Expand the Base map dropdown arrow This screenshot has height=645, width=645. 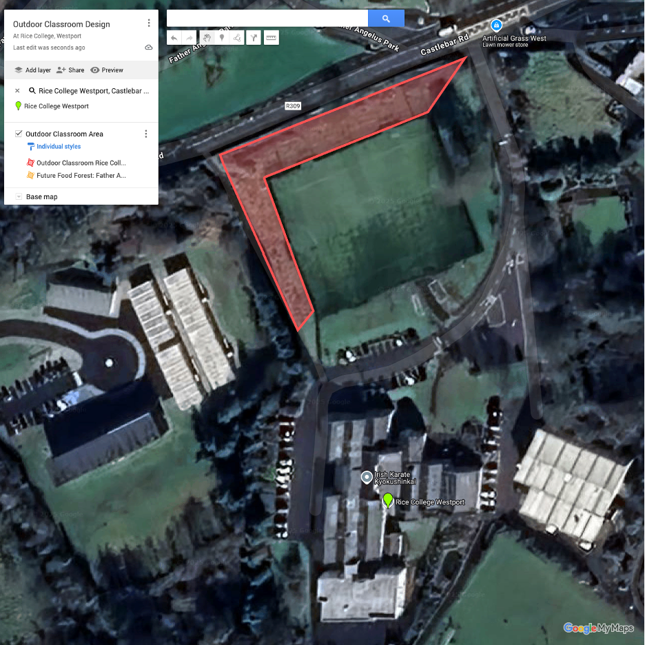click(x=19, y=196)
